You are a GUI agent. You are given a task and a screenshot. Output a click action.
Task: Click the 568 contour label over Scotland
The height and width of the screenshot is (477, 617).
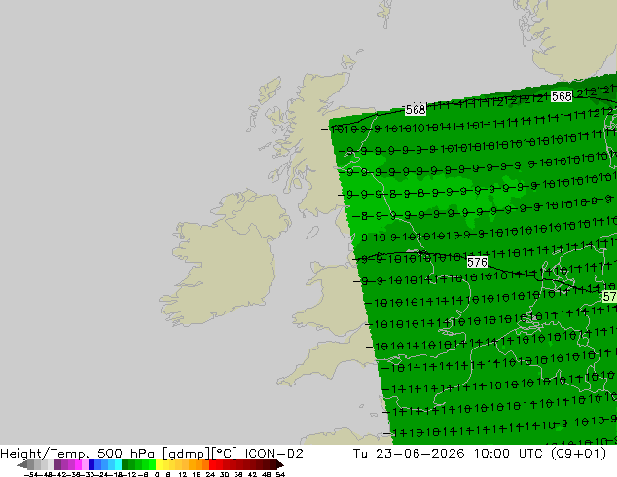[x=416, y=110]
